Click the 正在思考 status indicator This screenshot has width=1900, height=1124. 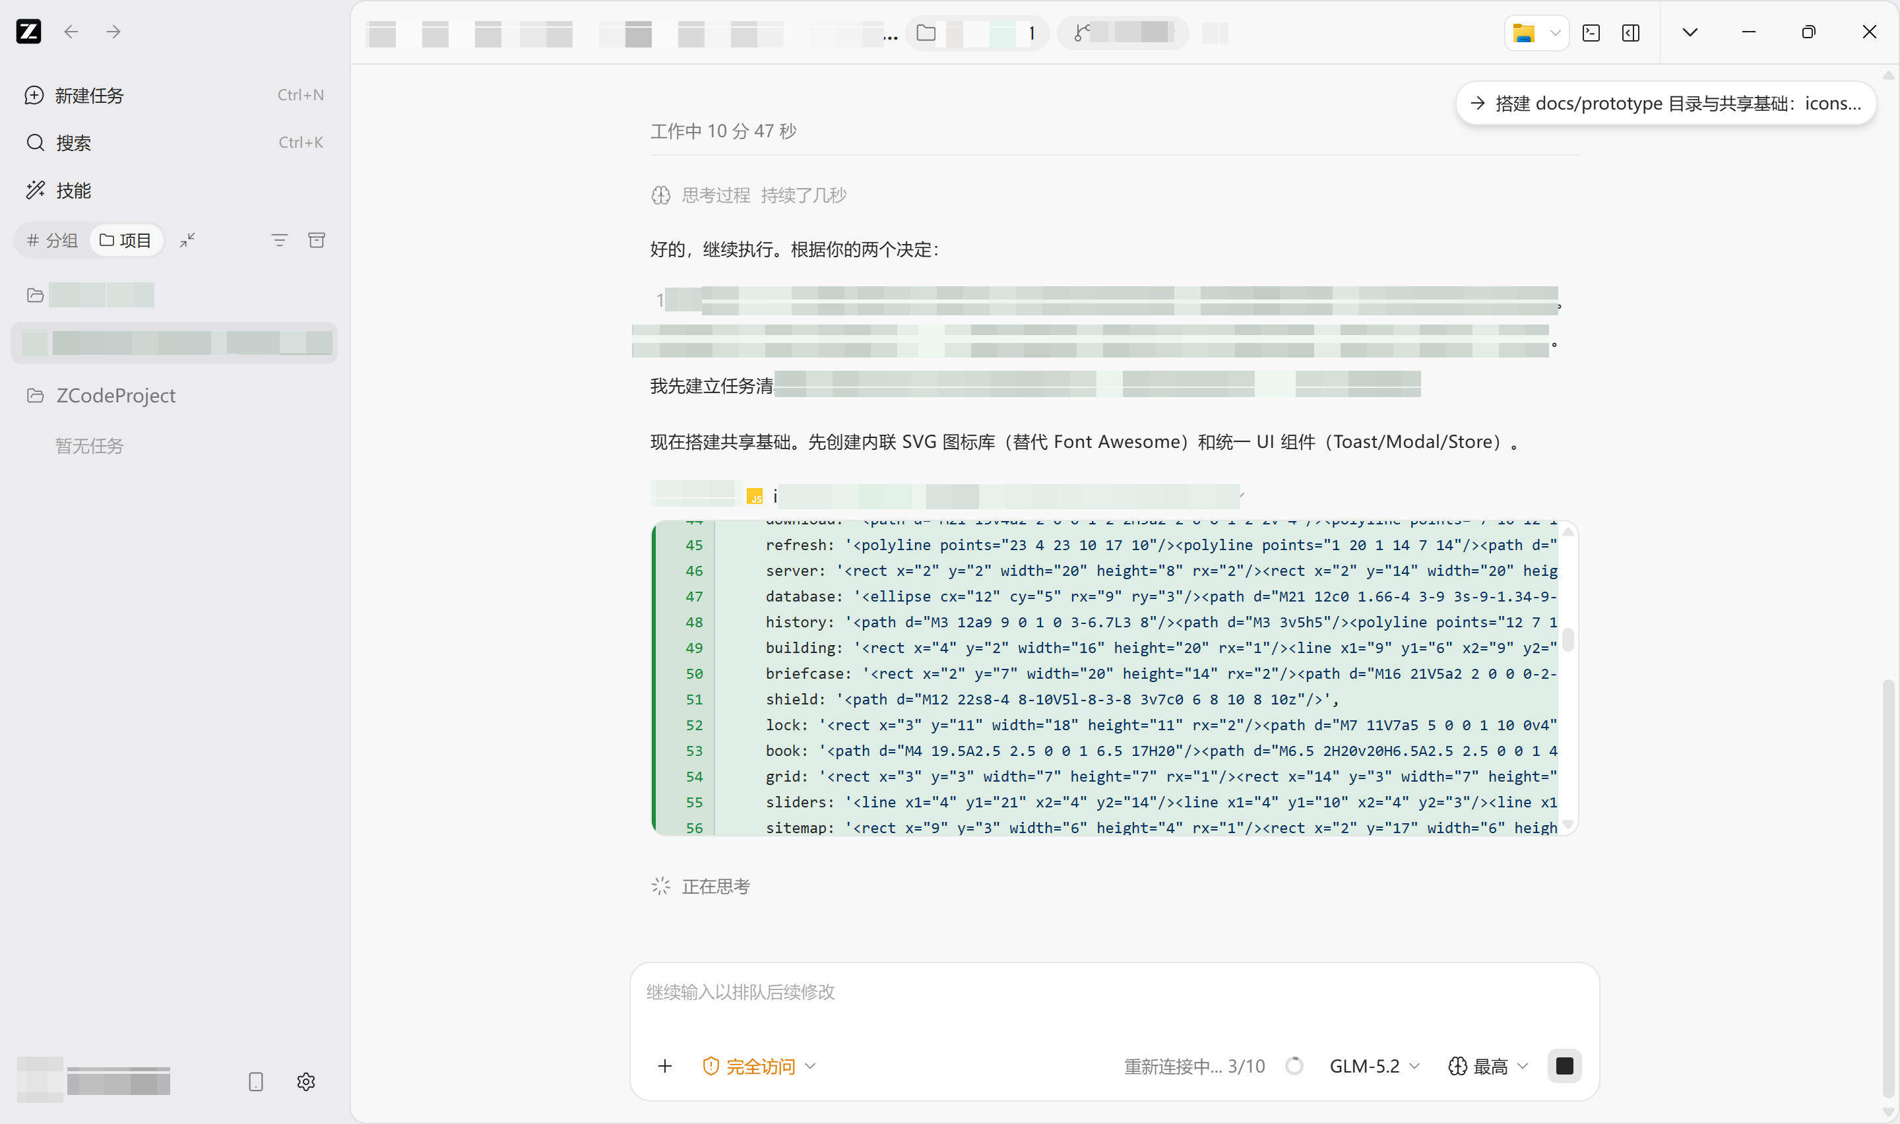[x=701, y=886]
